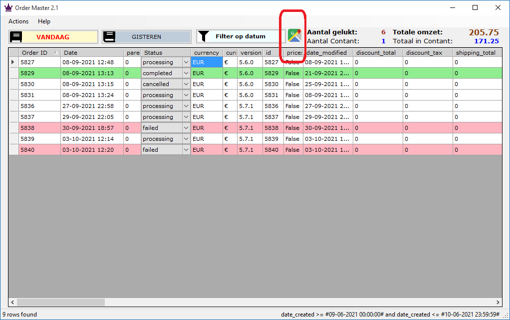510x320 pixels.
Task: Show today's orders with VANDAAG button
Action: click(53, 37)
